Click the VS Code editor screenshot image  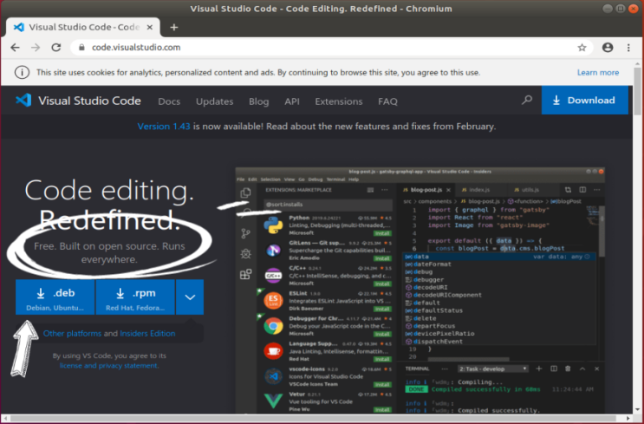[420, 290]
